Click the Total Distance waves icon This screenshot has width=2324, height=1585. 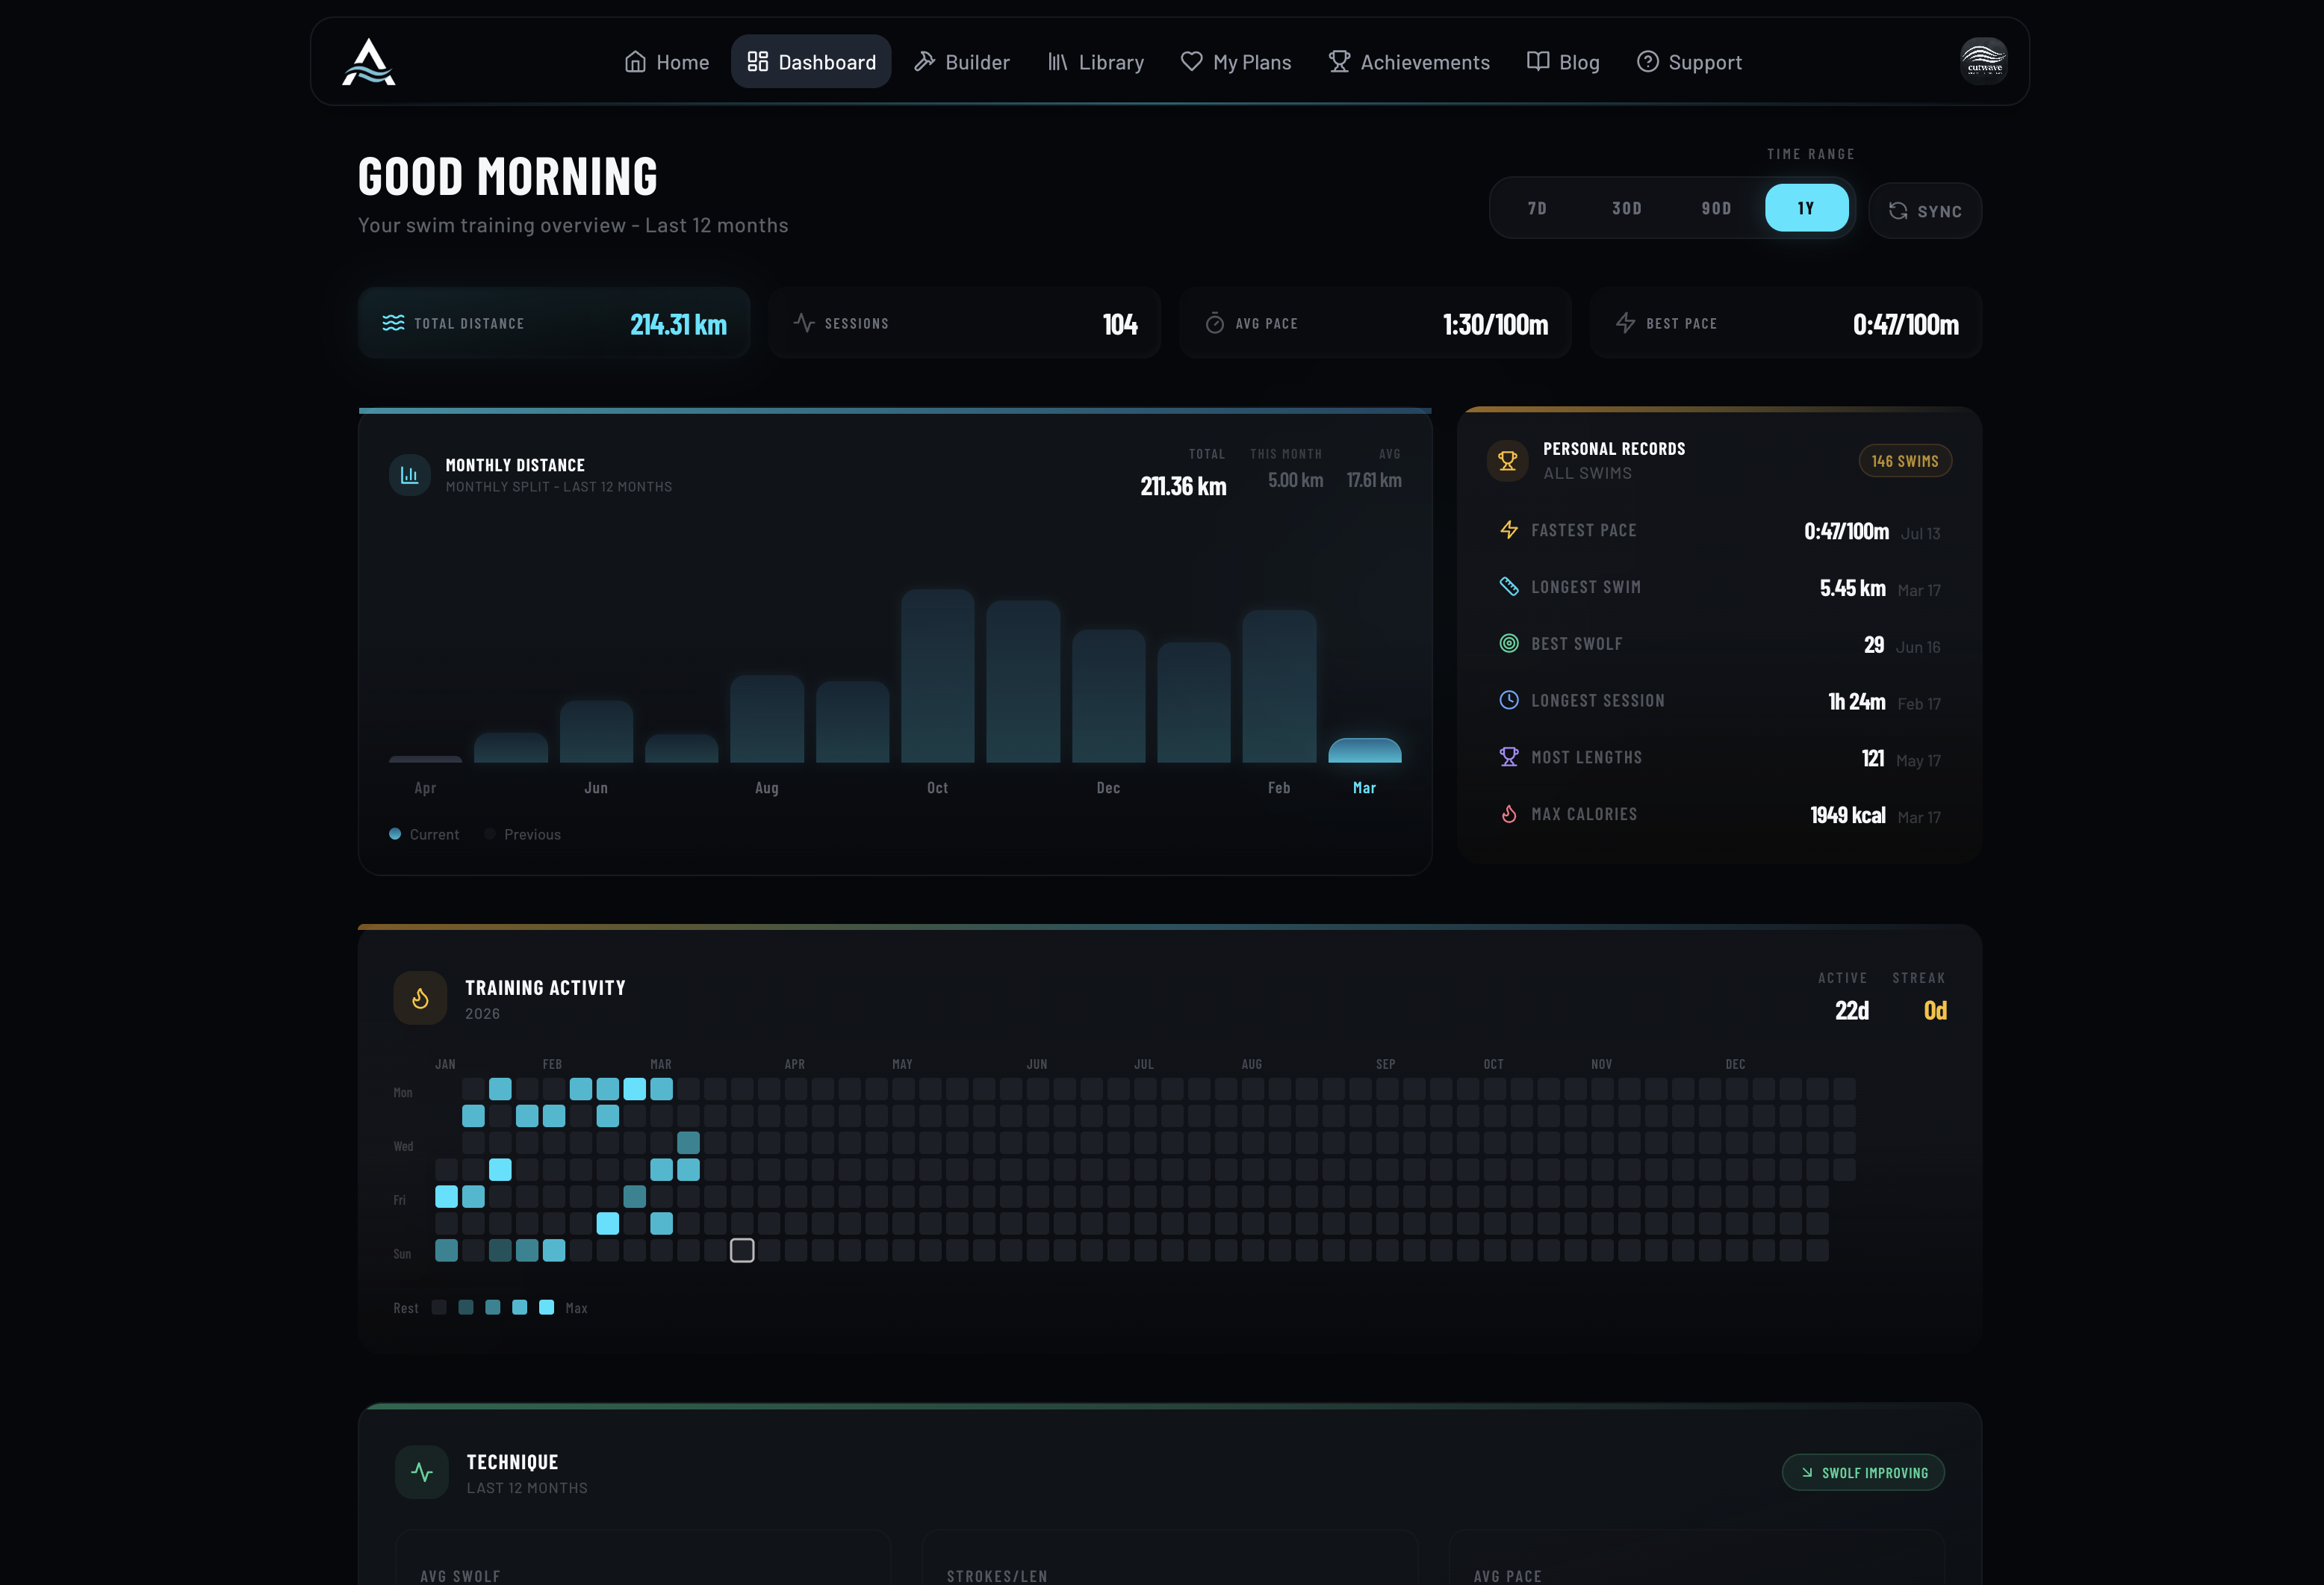pos(393,323)
